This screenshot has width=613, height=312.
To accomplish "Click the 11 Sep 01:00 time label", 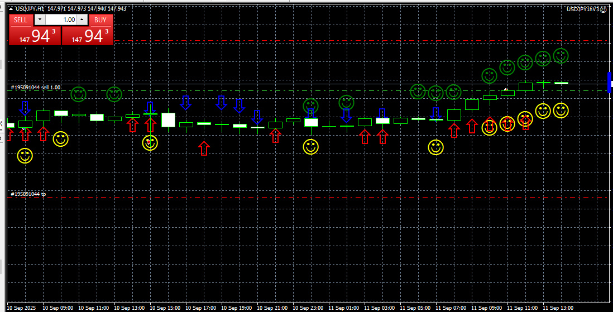I will point(344,308).
